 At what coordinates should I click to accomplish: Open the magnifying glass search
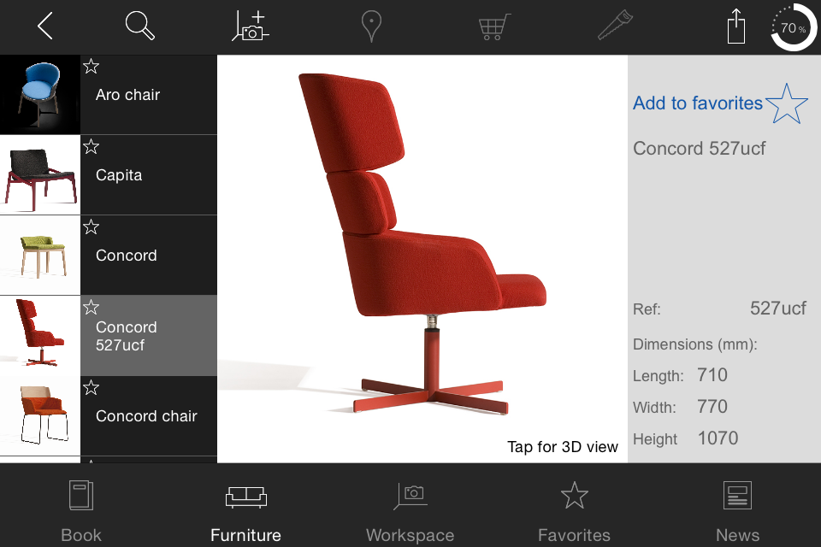coord(139,26)
